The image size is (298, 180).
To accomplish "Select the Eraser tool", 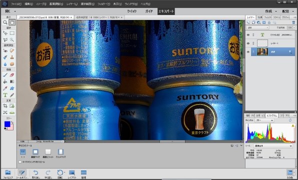I will (12, 74).
